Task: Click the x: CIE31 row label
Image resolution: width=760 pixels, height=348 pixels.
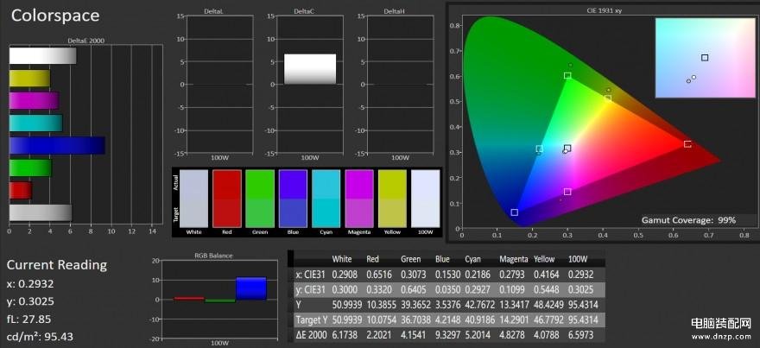Action: pos(311,275)
